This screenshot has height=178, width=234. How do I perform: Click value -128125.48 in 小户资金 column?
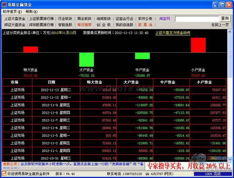[x=217, y=151]
